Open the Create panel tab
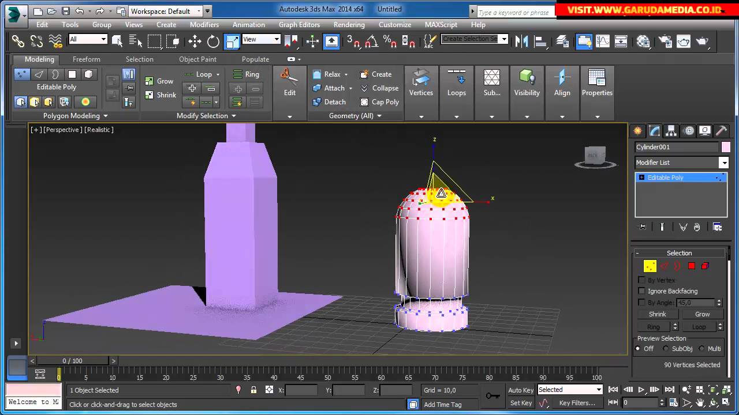Viewport: 739px width, 415px height. pyautogui.click(x=637, y=131)
